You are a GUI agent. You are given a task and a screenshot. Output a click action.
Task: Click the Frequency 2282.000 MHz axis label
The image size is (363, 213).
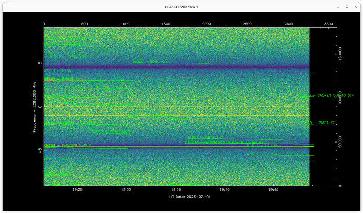point(34,106)
